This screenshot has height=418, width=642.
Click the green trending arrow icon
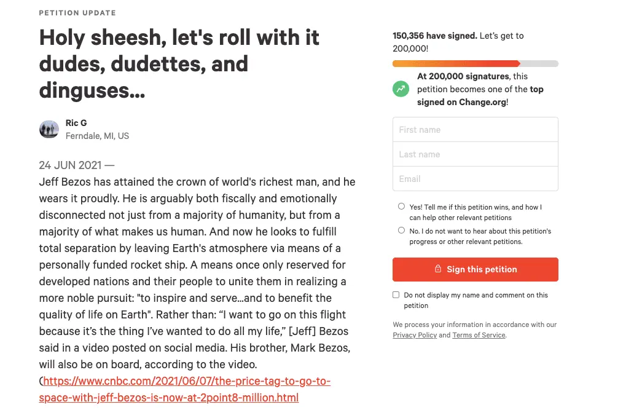click(x=401, y=89)
